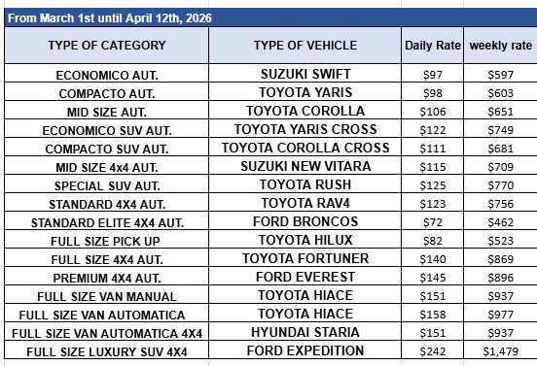Select the TOYOTA FORTUNER cell
Image resolution: width=537 pixels, height=366 pixels.
pyautogui.click(x=305, y=258)
